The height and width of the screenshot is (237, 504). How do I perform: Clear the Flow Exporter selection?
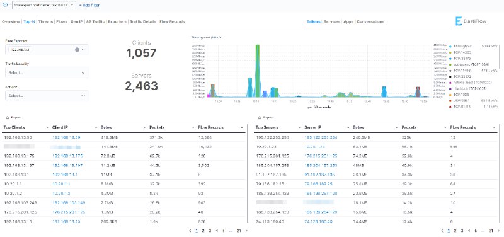(x=77, y=50)
